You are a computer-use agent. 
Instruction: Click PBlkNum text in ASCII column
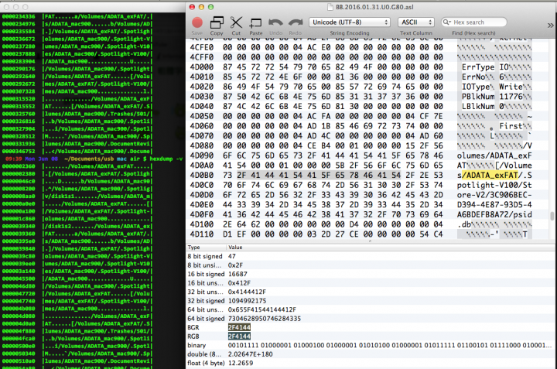tap(478, 97)
